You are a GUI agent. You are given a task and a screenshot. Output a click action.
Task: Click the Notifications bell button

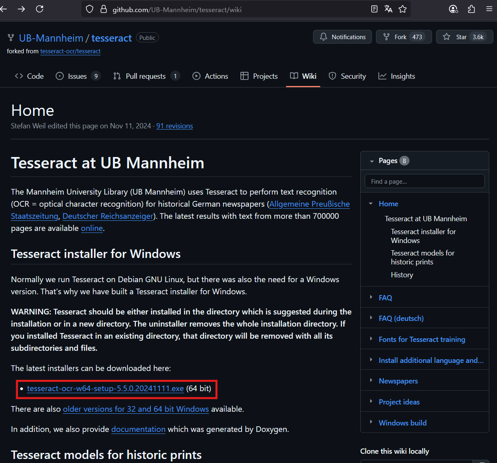coord(342,37)
